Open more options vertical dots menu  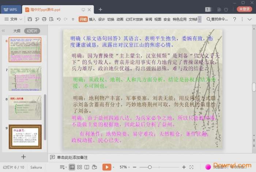242,19
